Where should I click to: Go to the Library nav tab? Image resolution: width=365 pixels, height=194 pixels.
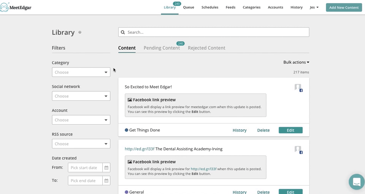coord(170,8)
